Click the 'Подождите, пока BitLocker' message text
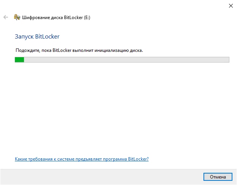Image resolution: width=237 pixels, height=185 pixels. (79, 50)
